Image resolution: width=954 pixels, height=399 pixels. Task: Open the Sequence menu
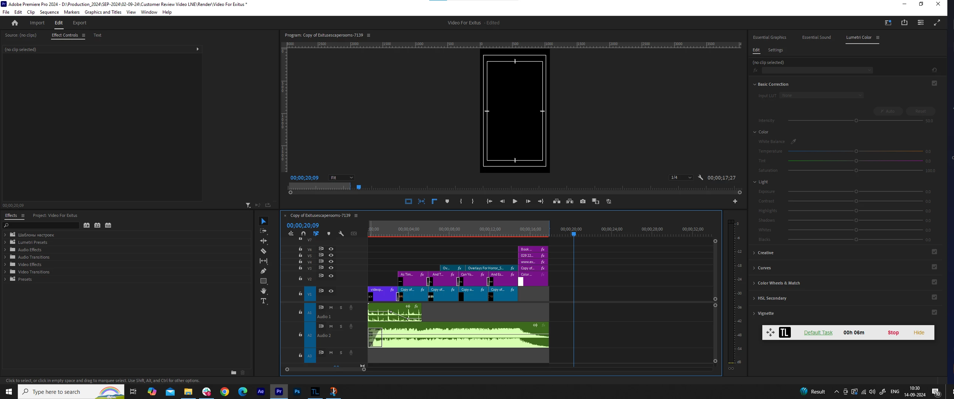pyautogui.click(x=49, y=12)
